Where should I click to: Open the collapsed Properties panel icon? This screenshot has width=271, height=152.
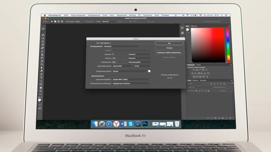coord(183,33)
